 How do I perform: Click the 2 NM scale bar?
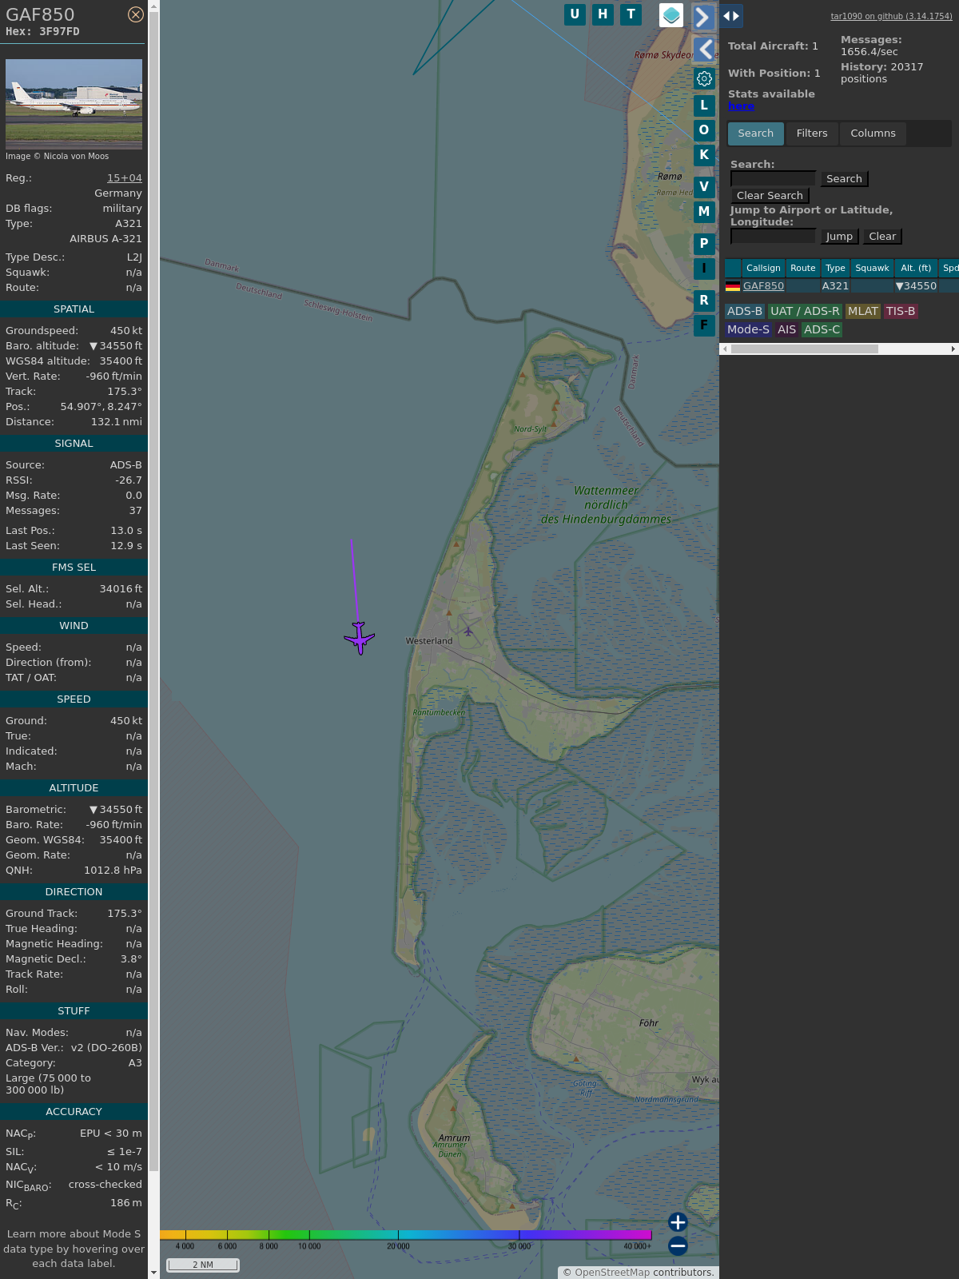203,1265
